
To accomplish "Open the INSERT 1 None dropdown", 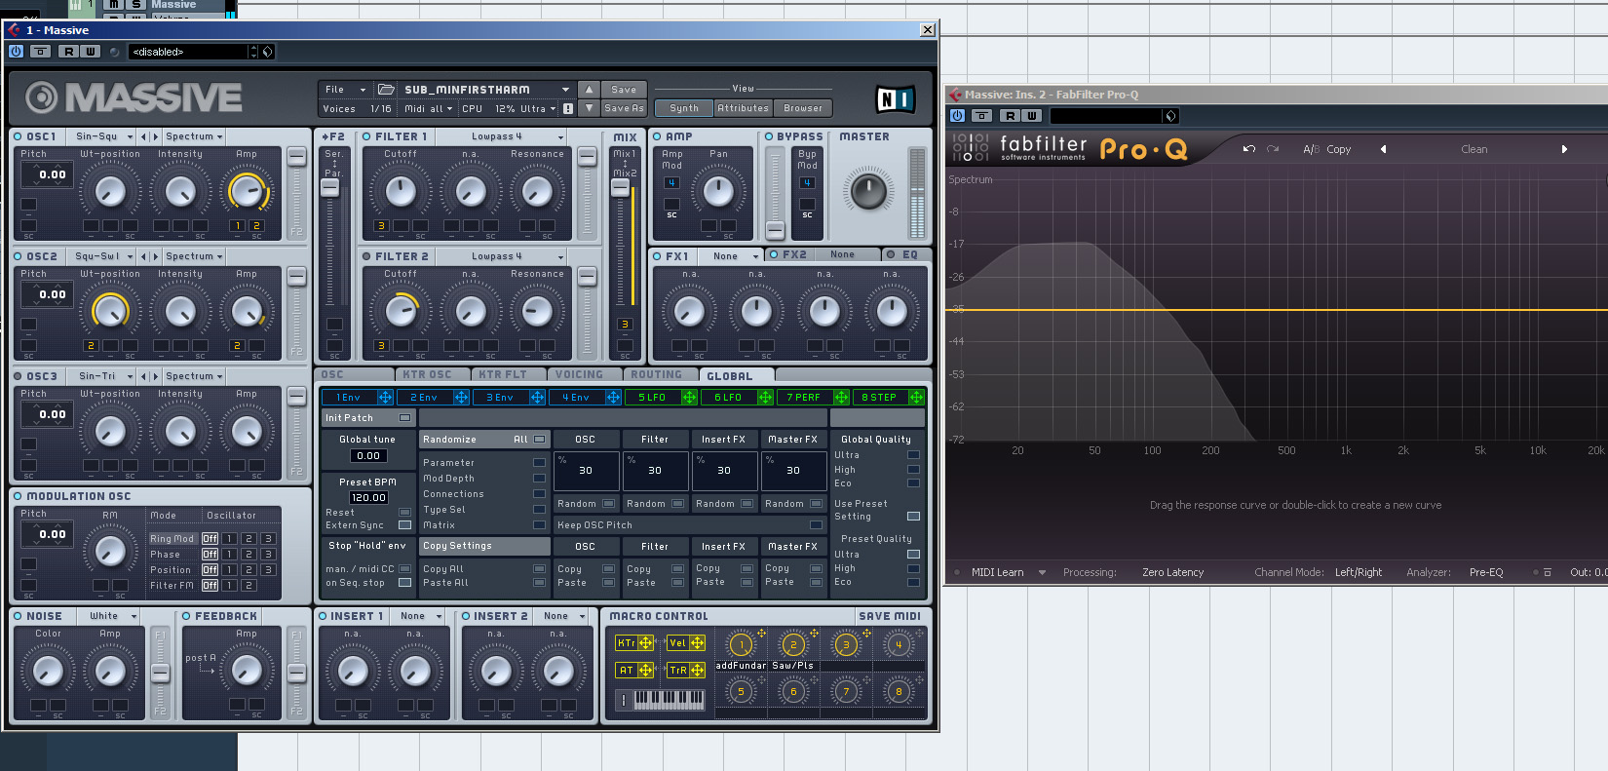I will tap(419, 616).
